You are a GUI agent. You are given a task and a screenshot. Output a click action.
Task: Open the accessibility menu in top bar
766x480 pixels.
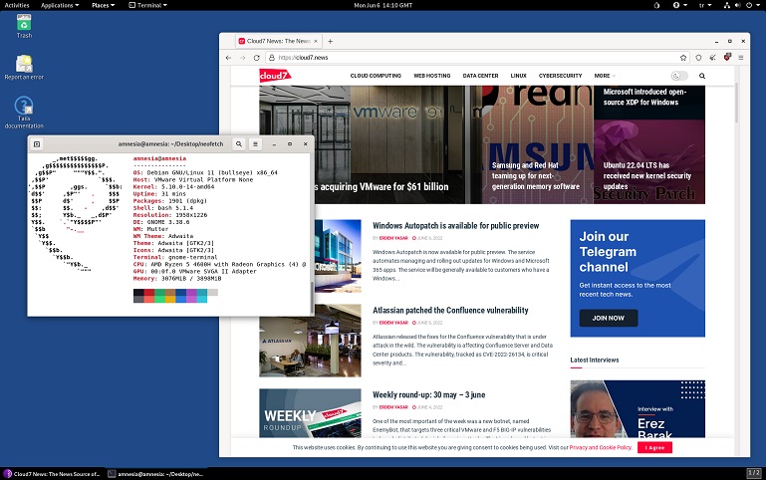679,5
